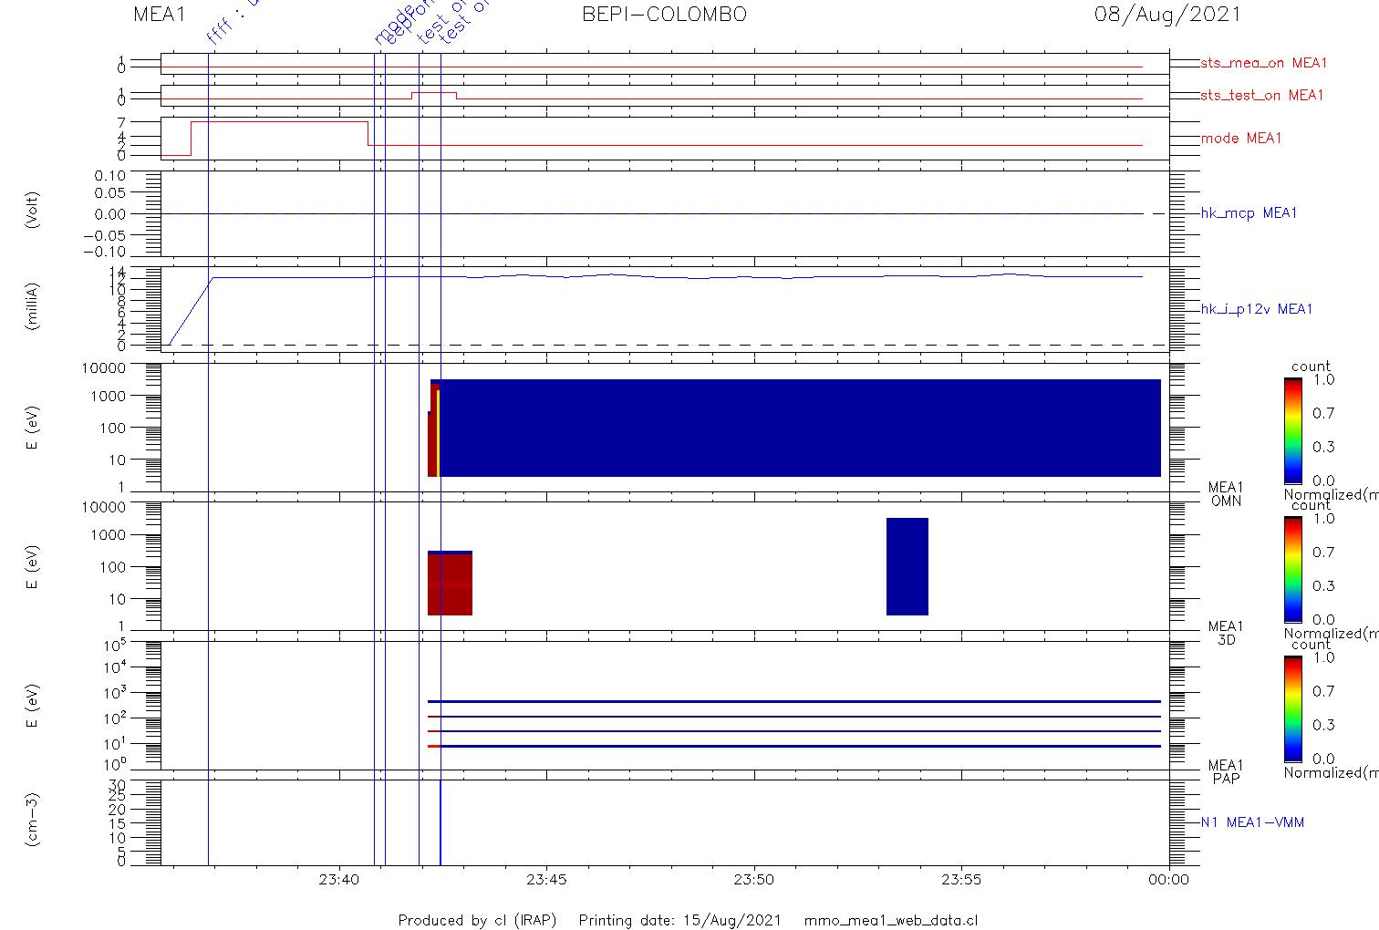Click the 0.00 tick on Volt axis
Screen dimensions: 1379x930
click(110, 213)
